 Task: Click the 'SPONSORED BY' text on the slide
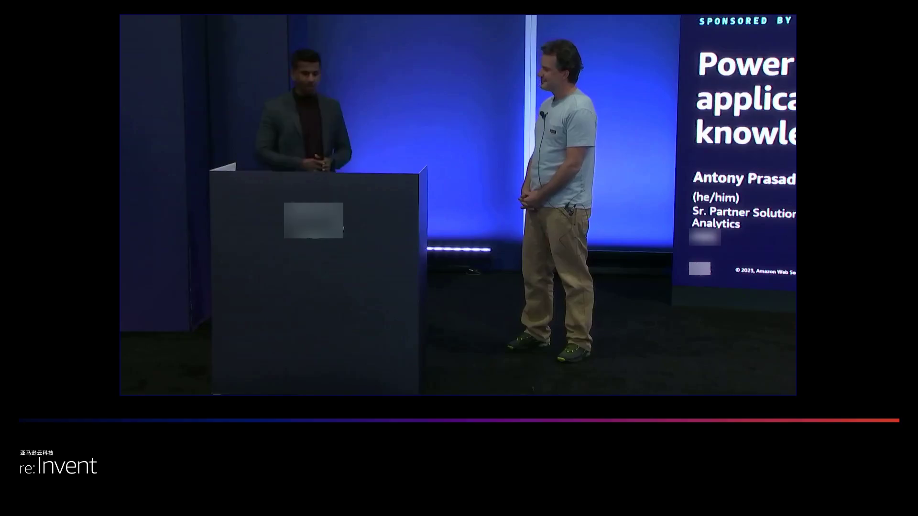point(745,21)
